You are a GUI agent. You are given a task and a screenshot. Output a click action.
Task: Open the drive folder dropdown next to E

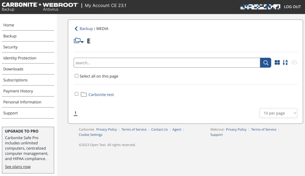pos(79,41)
